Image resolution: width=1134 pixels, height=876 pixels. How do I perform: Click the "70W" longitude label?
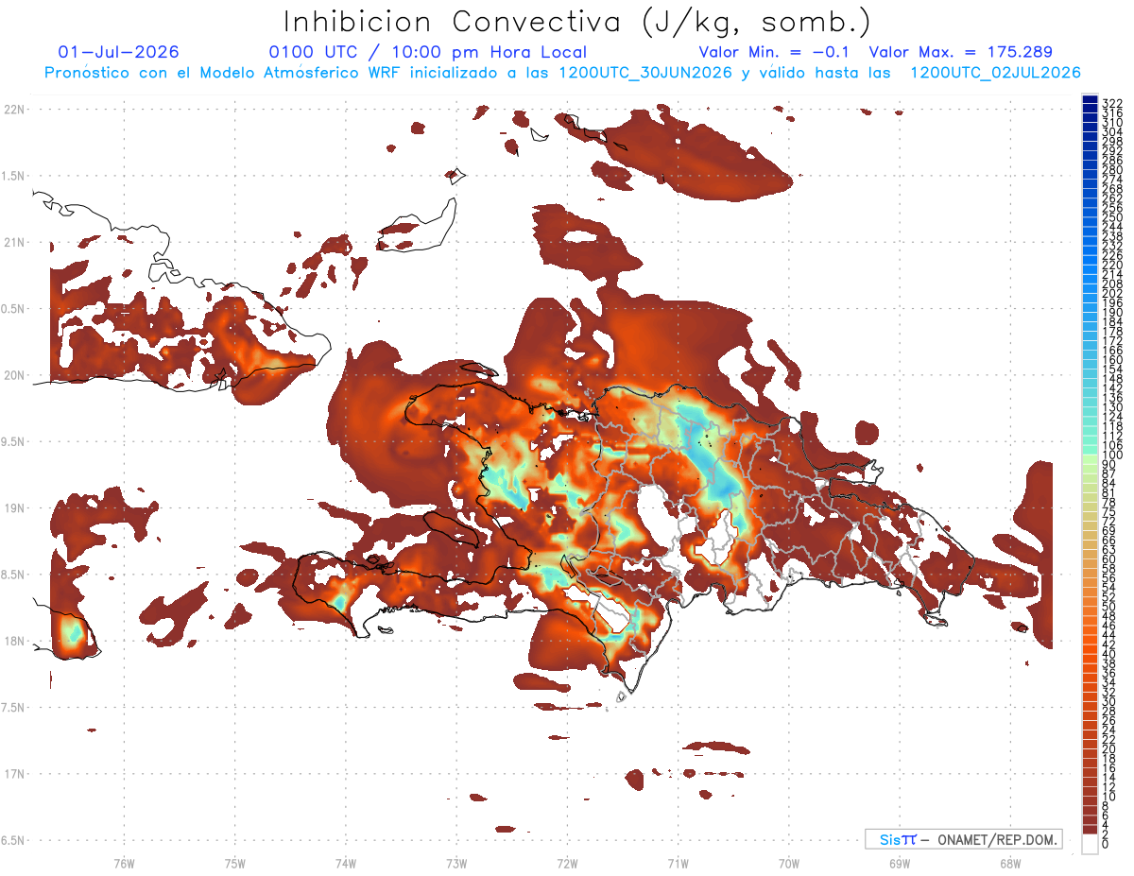[789, 863]
